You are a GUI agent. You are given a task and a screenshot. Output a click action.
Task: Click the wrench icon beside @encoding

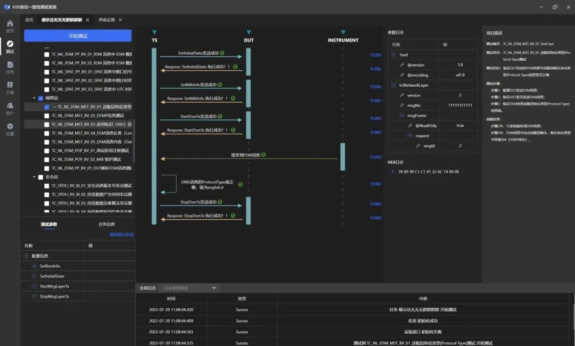click(402, 75)
